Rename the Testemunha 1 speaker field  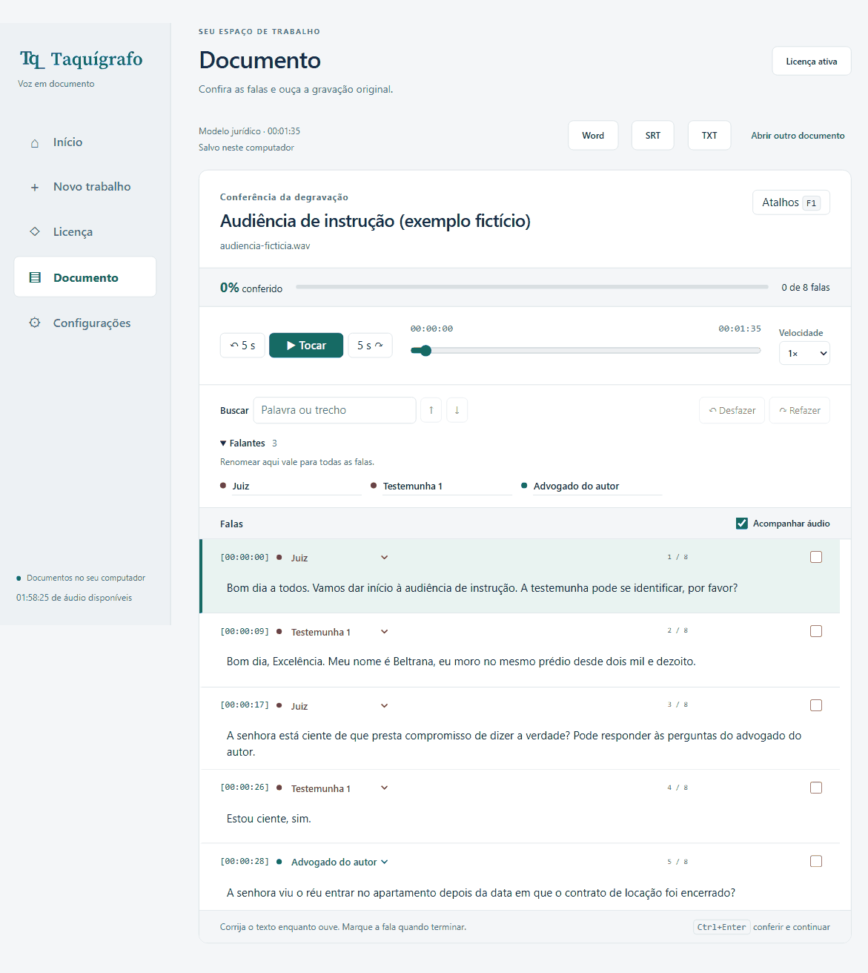click(447, 486)
